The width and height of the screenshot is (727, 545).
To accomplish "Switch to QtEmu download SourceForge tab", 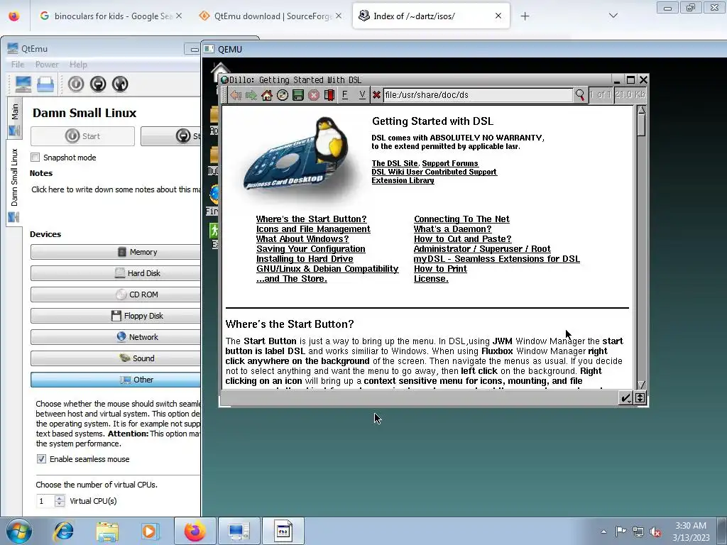I will coord(272,16).
